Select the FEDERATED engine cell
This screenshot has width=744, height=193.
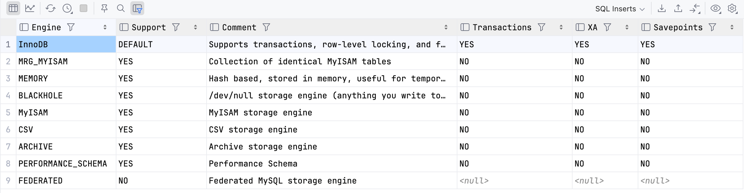(x=40, y=181)
